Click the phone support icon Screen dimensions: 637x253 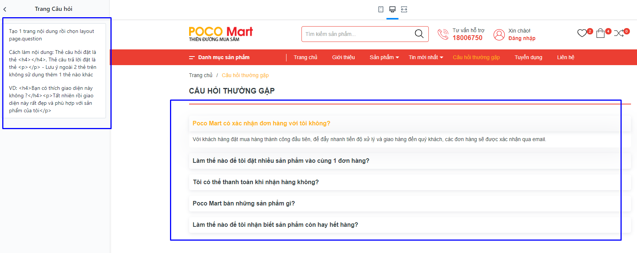(x=443, y=34)
